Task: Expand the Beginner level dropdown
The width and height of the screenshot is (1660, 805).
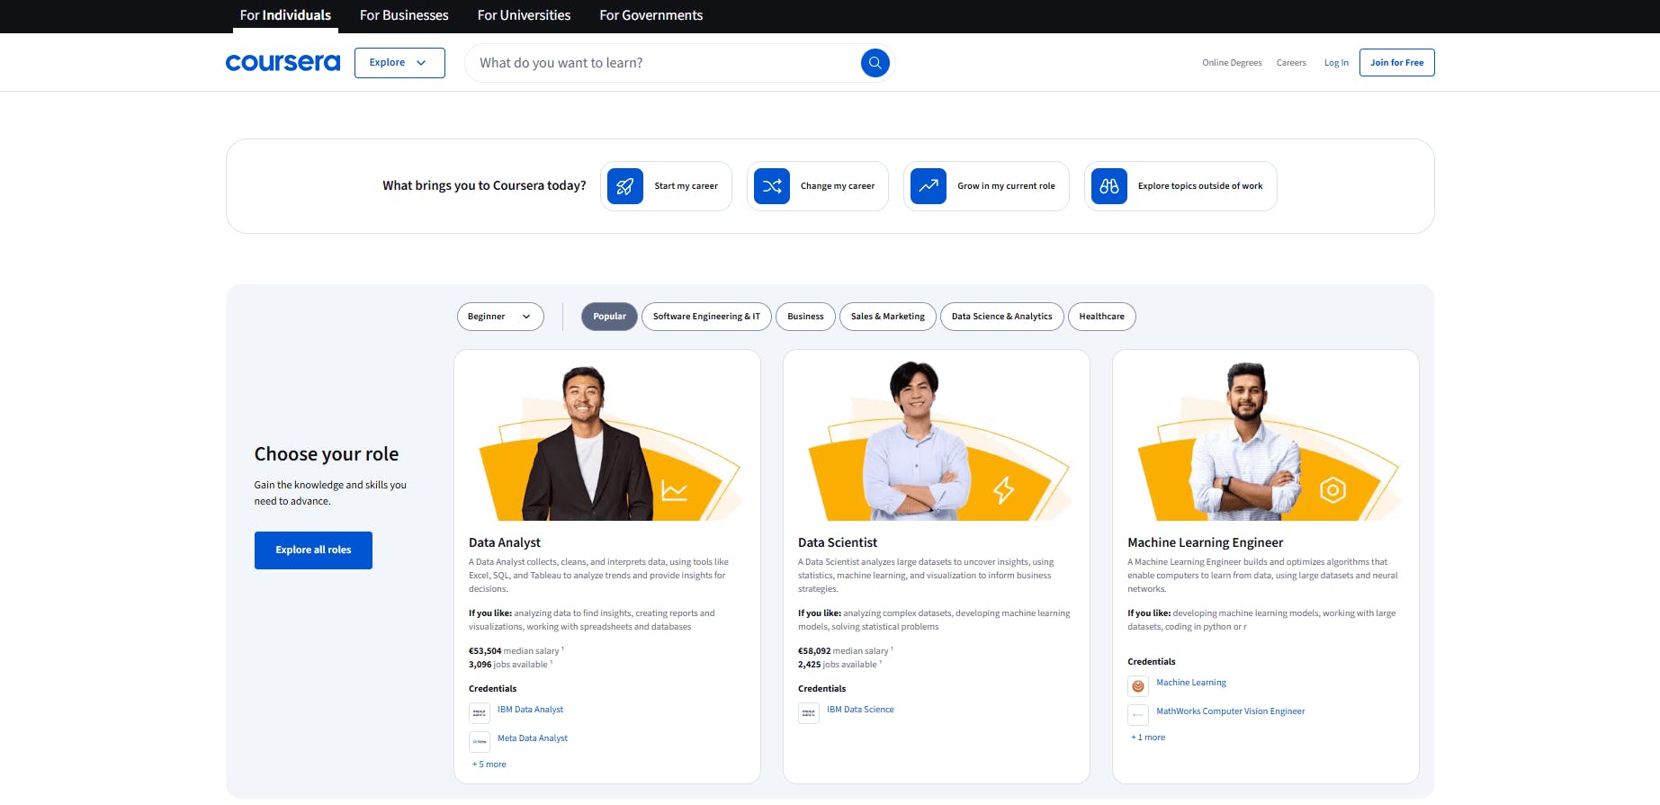Action: pyautogui.click(x=500, y=317)
